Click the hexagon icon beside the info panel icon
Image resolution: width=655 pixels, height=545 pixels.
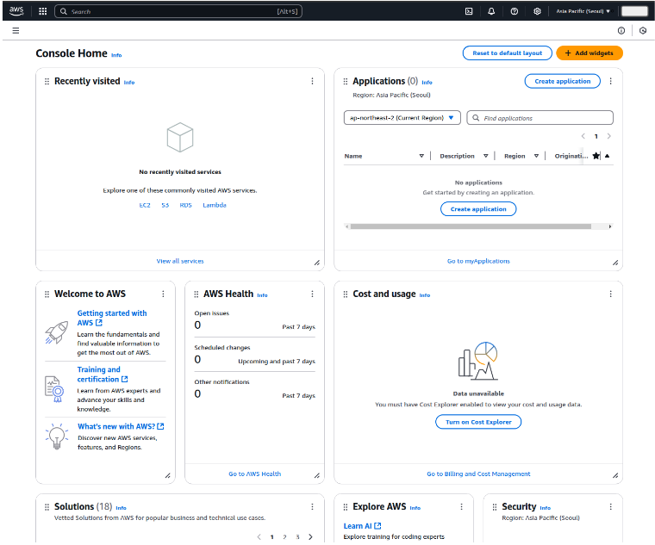pos(643,30)
